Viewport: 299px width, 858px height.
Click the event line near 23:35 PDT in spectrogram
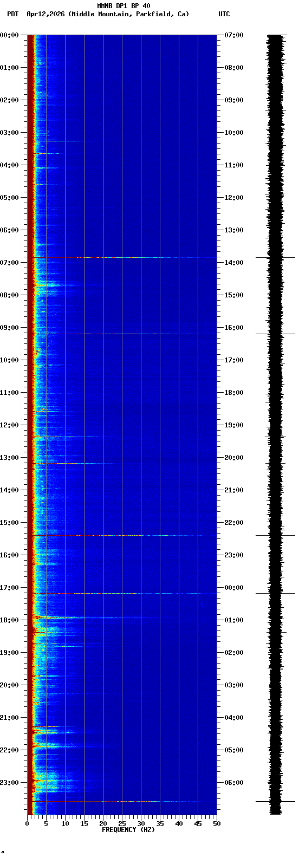point(122,801)
